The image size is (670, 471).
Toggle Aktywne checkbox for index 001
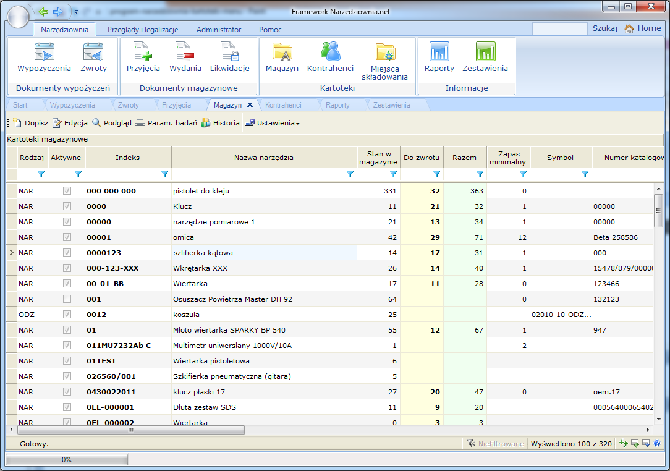[67, 299]
